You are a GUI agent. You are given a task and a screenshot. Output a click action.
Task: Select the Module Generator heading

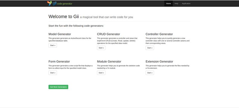(x=109, y=62)
